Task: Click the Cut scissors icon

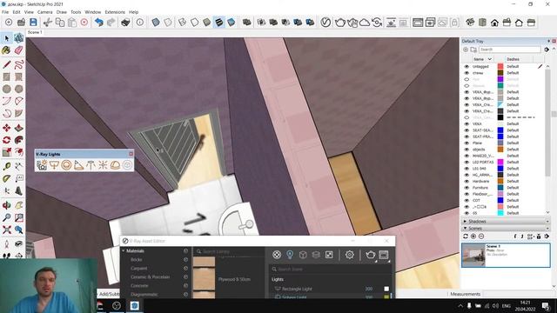Action: [47, 23]
